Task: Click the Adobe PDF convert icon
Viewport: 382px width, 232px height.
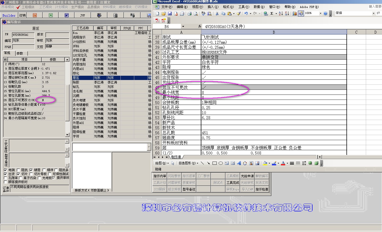Action: (x=157, y=20)
